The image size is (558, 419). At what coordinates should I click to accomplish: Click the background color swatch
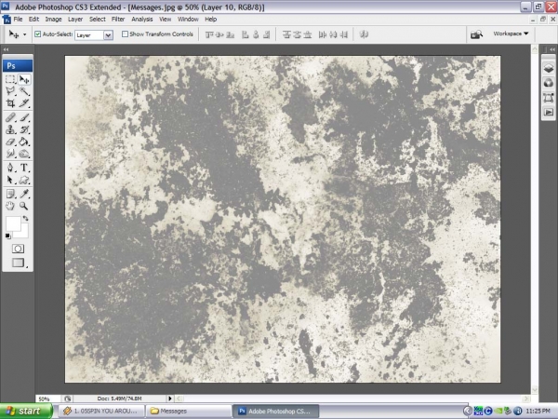click(23, 233)
